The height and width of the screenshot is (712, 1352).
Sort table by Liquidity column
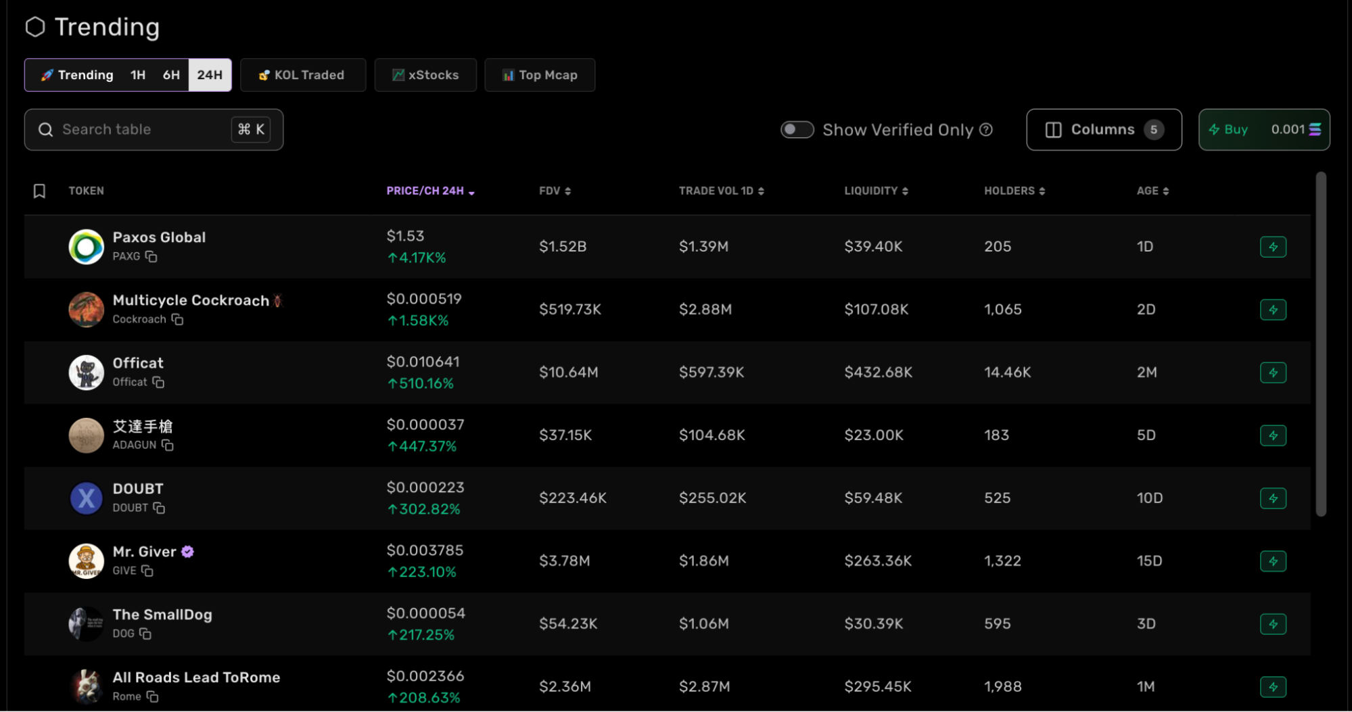pos(876,191)
